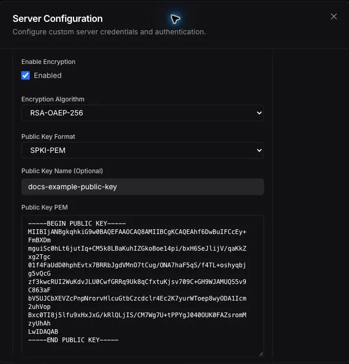Close the Server Configuration dialog
Screen dimensions: 349x364
click(334, 17)
